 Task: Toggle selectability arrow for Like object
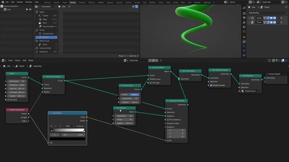pos(27,9)
